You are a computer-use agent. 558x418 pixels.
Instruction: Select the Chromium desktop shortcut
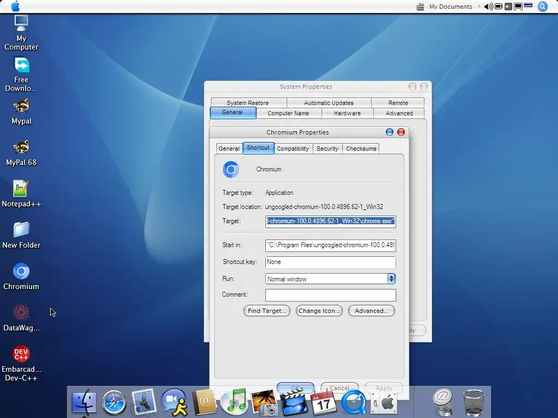coord(21,276)
